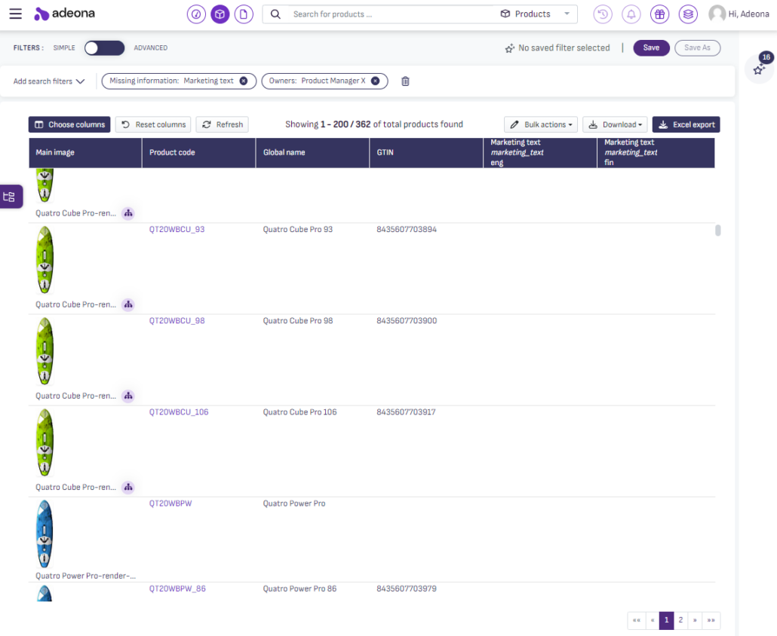Open the hamburger main menu
Viewport: 777px width, 636px height.
click(x=15, y=14)
